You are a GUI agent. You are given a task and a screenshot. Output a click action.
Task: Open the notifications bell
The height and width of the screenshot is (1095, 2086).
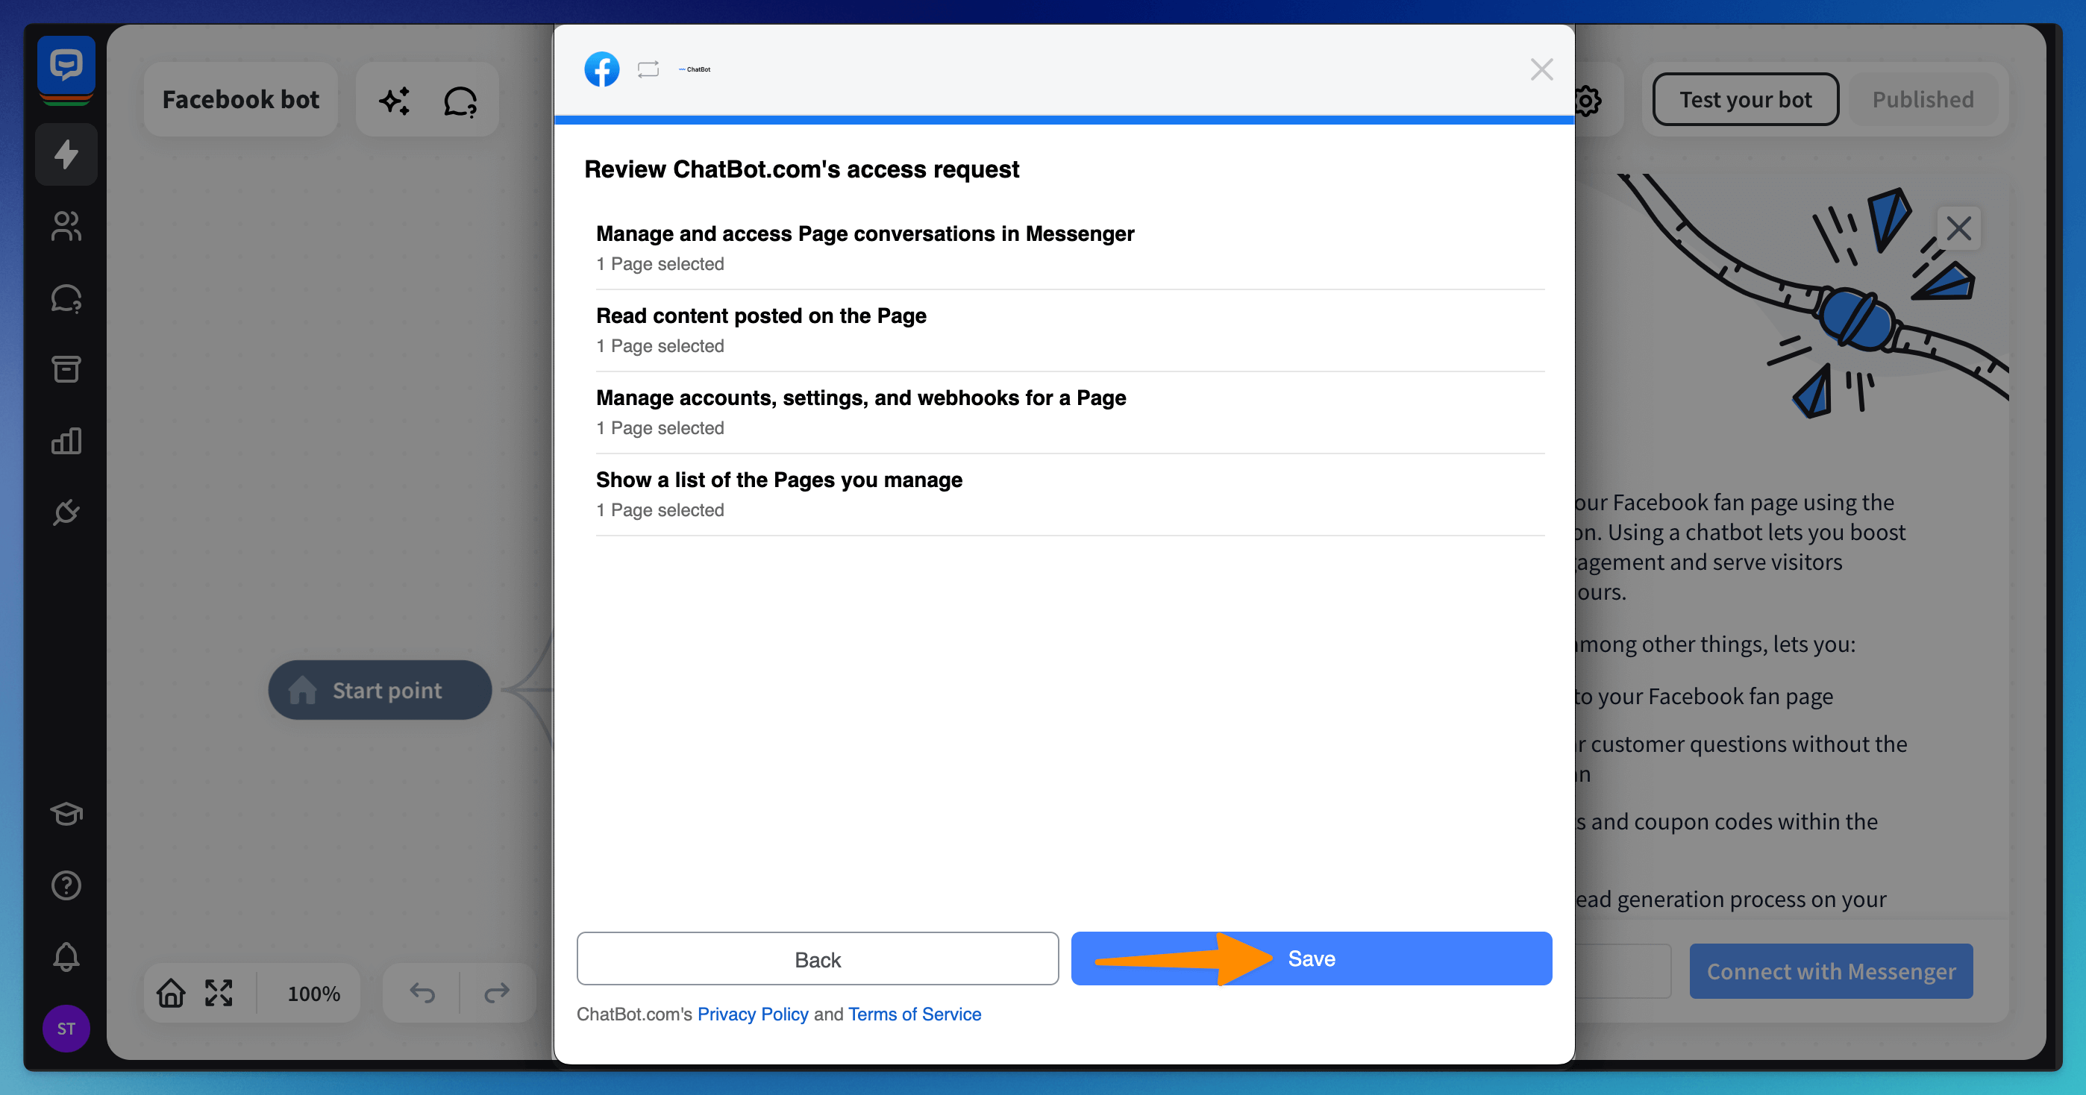(x=66, y=956)
